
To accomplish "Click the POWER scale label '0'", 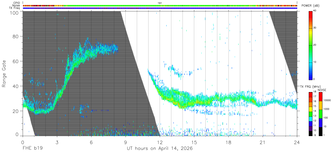I will (x=314, y=79).
